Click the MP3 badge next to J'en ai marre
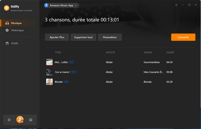201x129 pixels. tap(74, 72)
